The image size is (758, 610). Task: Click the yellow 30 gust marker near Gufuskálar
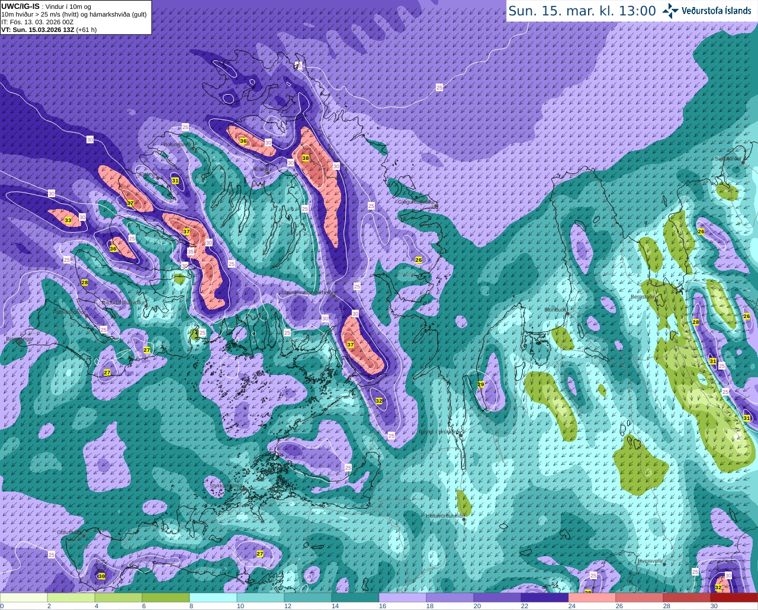tap(102, 576)
